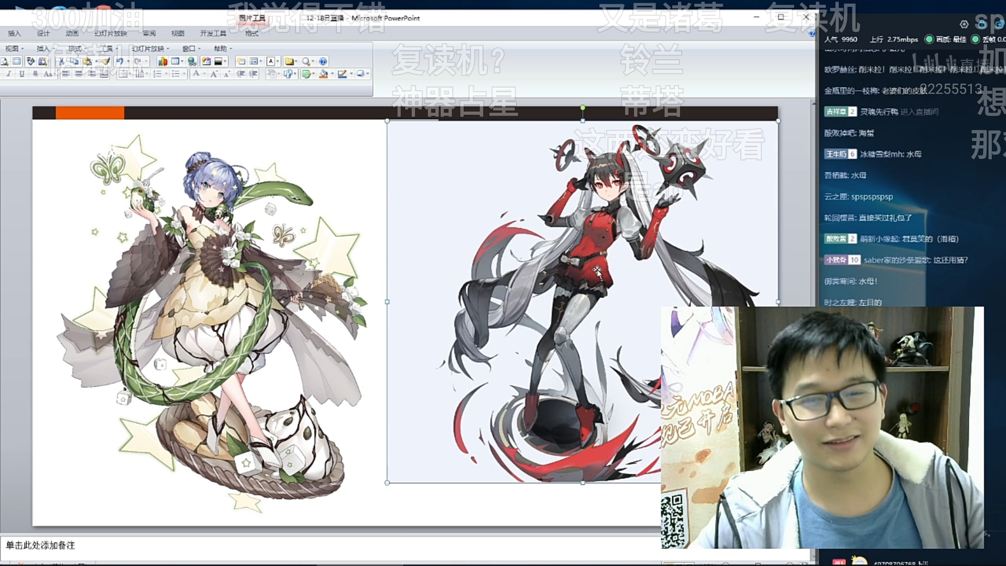1006x566 pixels.
Task: Open the 设计 ribbon tab
Action: click(43, 34)
